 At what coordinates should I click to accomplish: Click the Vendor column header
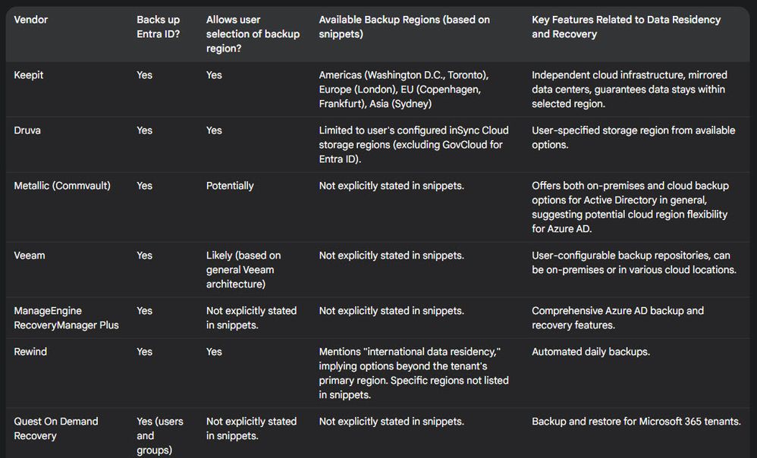coord(31,20)
